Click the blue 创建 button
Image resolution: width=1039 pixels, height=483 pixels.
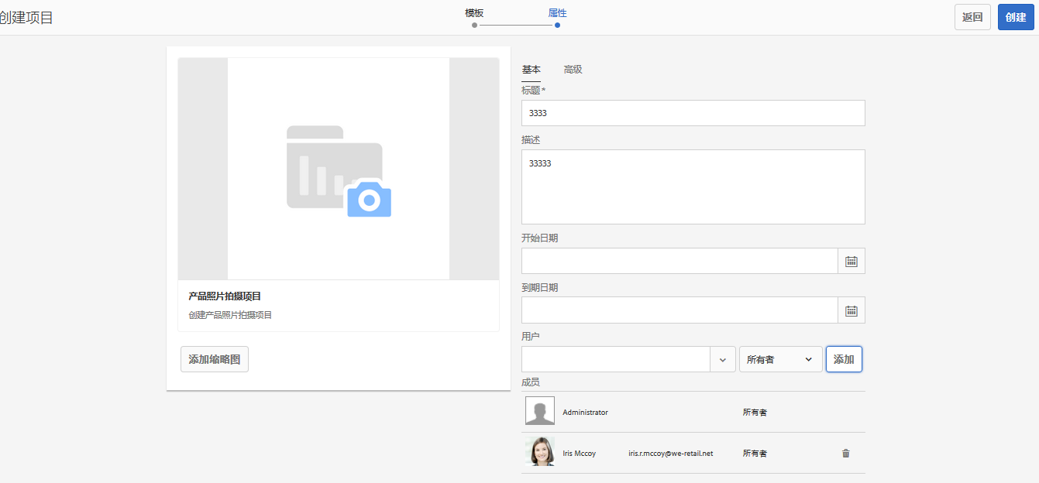click(x=1016, y=17)
